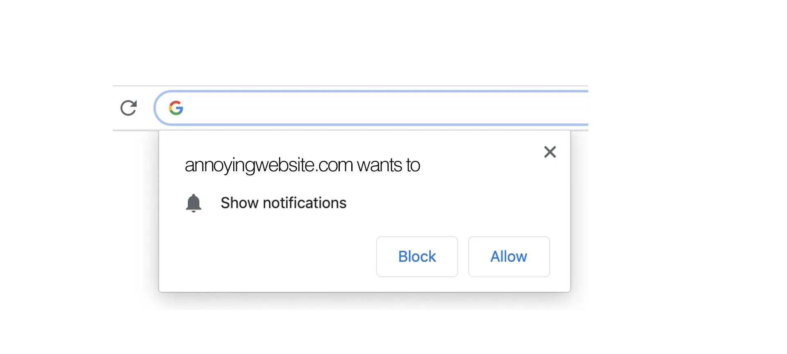Dismiss the notification prompt with the X

[550, 152]
